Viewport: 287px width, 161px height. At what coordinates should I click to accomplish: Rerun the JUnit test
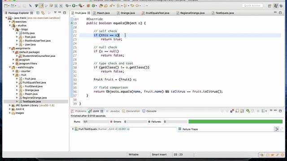coord(248,111)
